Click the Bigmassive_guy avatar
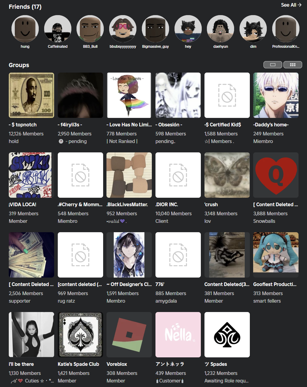 [155, 29]
